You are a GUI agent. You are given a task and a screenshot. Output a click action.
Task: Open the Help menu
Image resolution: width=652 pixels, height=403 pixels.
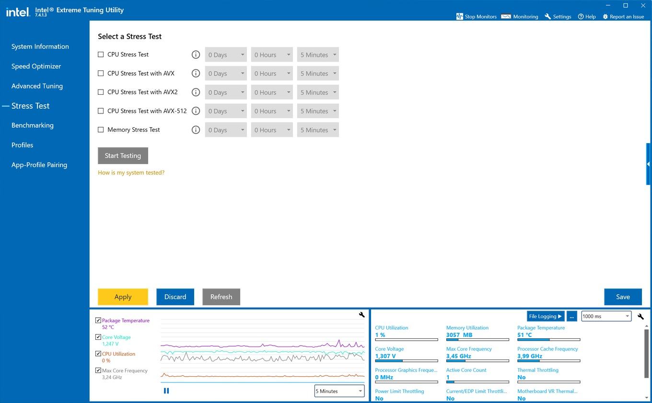pyautogui.click(x=587, y=16)
